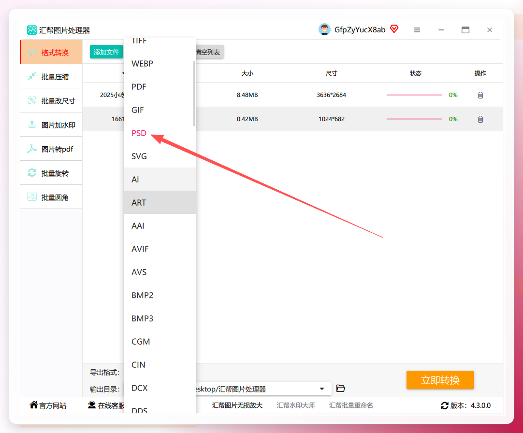The height and width of the screenshot is (433, 523).
Task: Open 汇帮图片无损放大 link
Action: pyautogui.click(x=237, y=405)
